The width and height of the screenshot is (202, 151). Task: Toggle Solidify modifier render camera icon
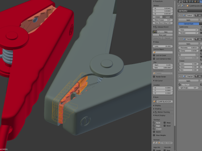pos(196,39)
